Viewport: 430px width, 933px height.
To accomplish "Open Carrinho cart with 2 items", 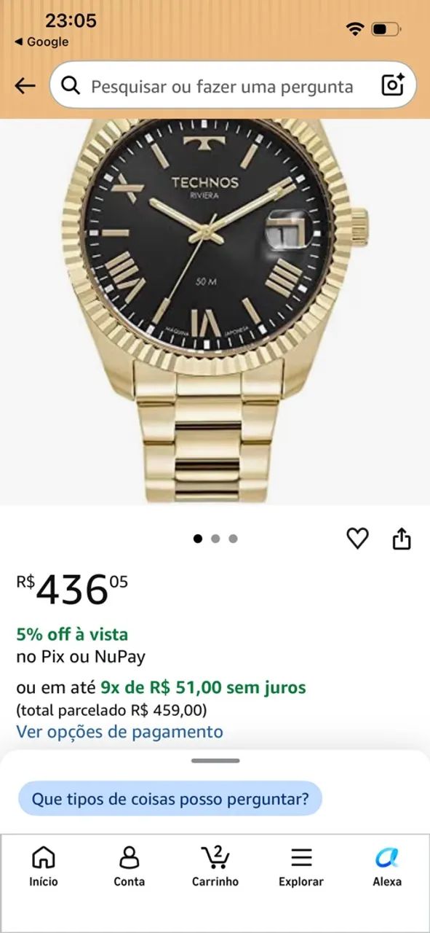I will tap(215, 866).
